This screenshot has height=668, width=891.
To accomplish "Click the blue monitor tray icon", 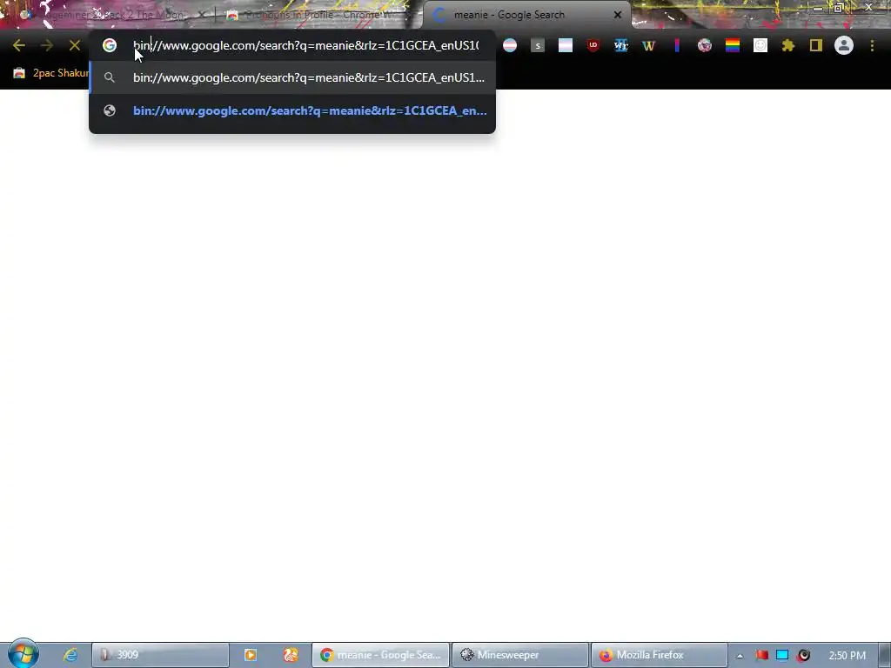I will click(782, 655).
